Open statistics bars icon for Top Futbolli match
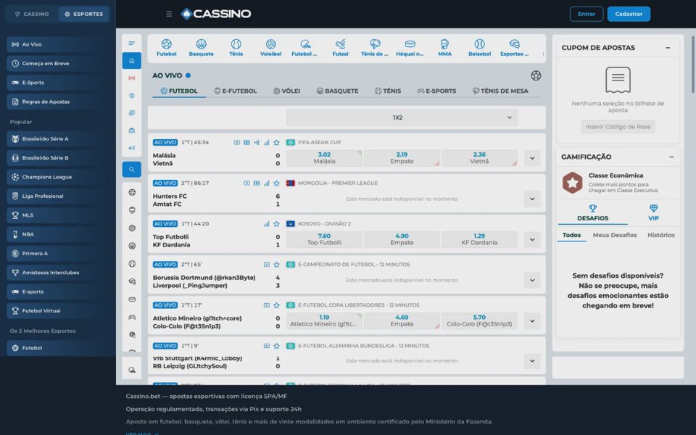The height and width of the screenshot is (435, 696). coord(266,224)
